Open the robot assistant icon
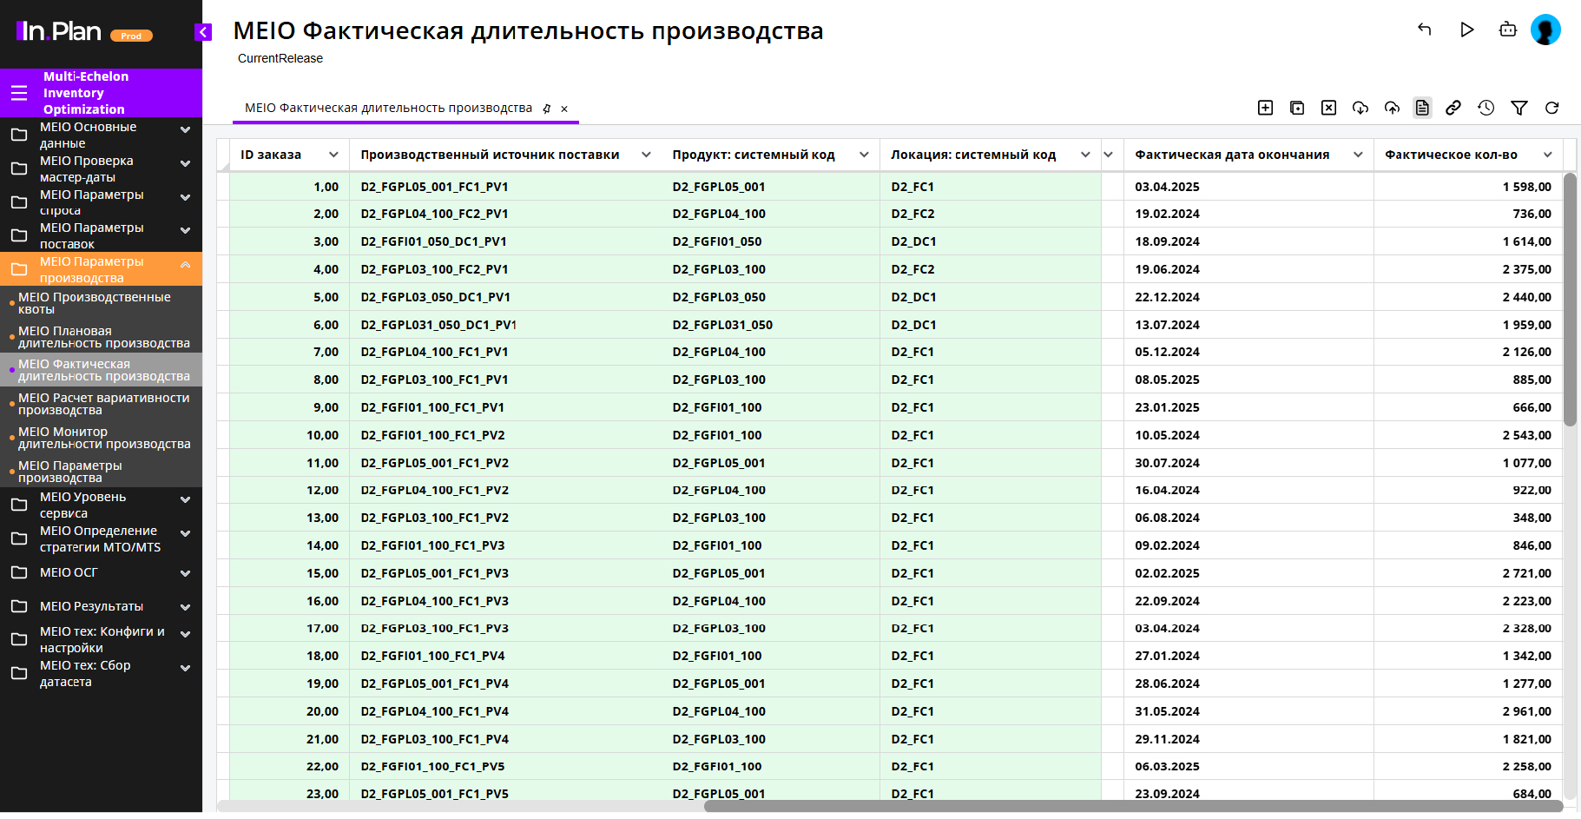Screen dimensions: 1581x819 1507,30
